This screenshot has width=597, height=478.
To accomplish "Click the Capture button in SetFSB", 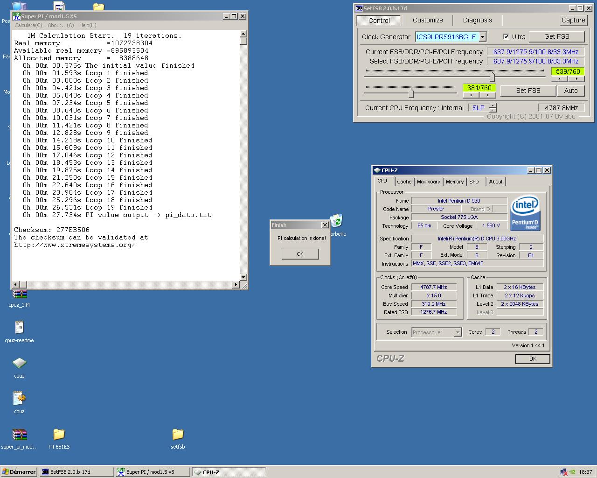I will 573,20.
